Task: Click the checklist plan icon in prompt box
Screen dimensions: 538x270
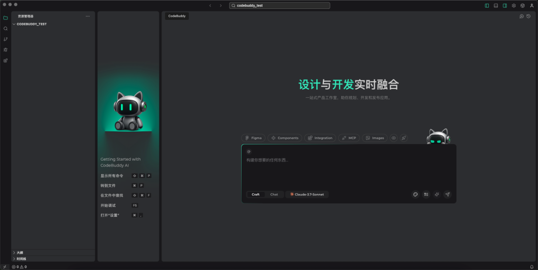Action: tap(426, 194)
